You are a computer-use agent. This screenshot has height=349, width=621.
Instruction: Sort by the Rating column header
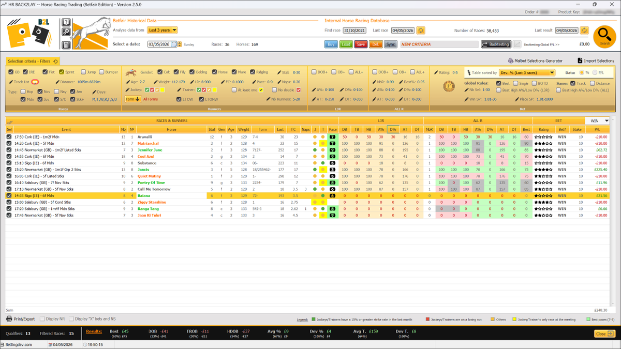[x=543, y=129]
